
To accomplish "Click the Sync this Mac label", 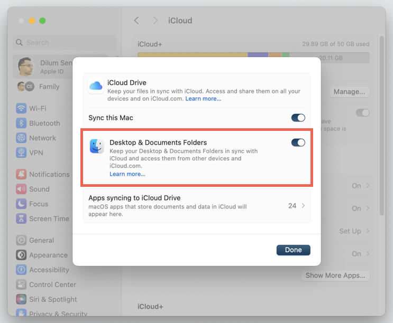I will click(111, 118).
